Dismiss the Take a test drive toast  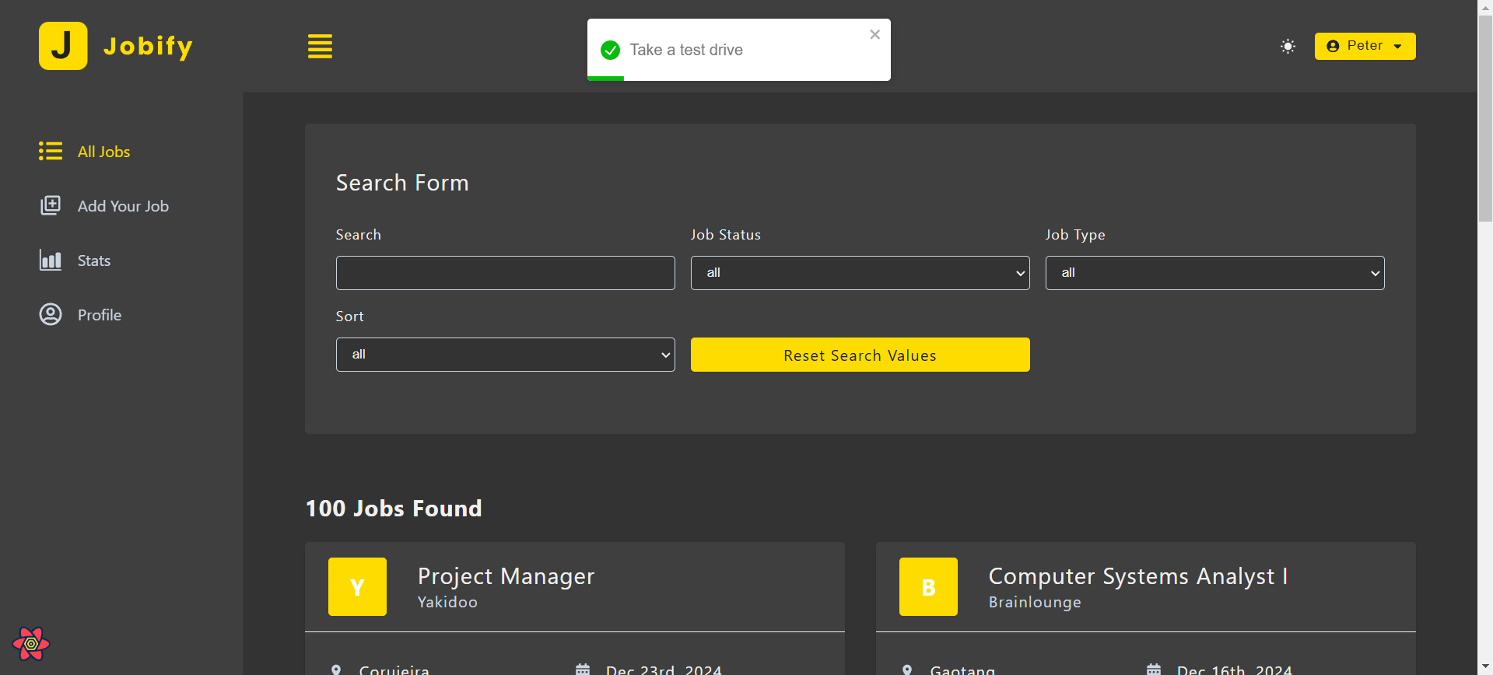874,34
